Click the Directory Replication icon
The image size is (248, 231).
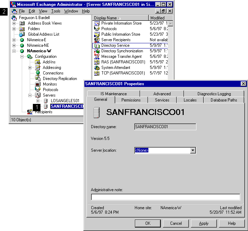tap(38, 79)
